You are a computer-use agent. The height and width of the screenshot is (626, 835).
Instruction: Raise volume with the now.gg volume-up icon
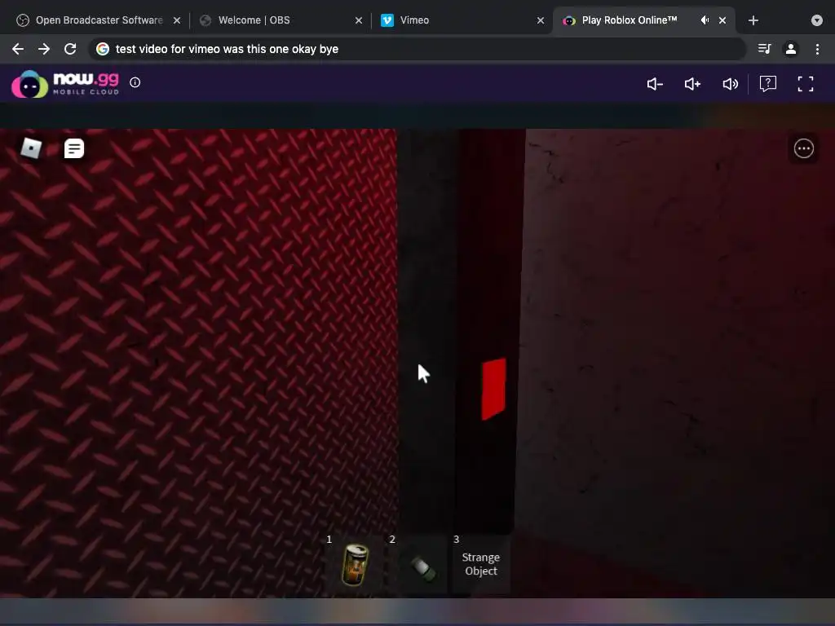(692, 84)
